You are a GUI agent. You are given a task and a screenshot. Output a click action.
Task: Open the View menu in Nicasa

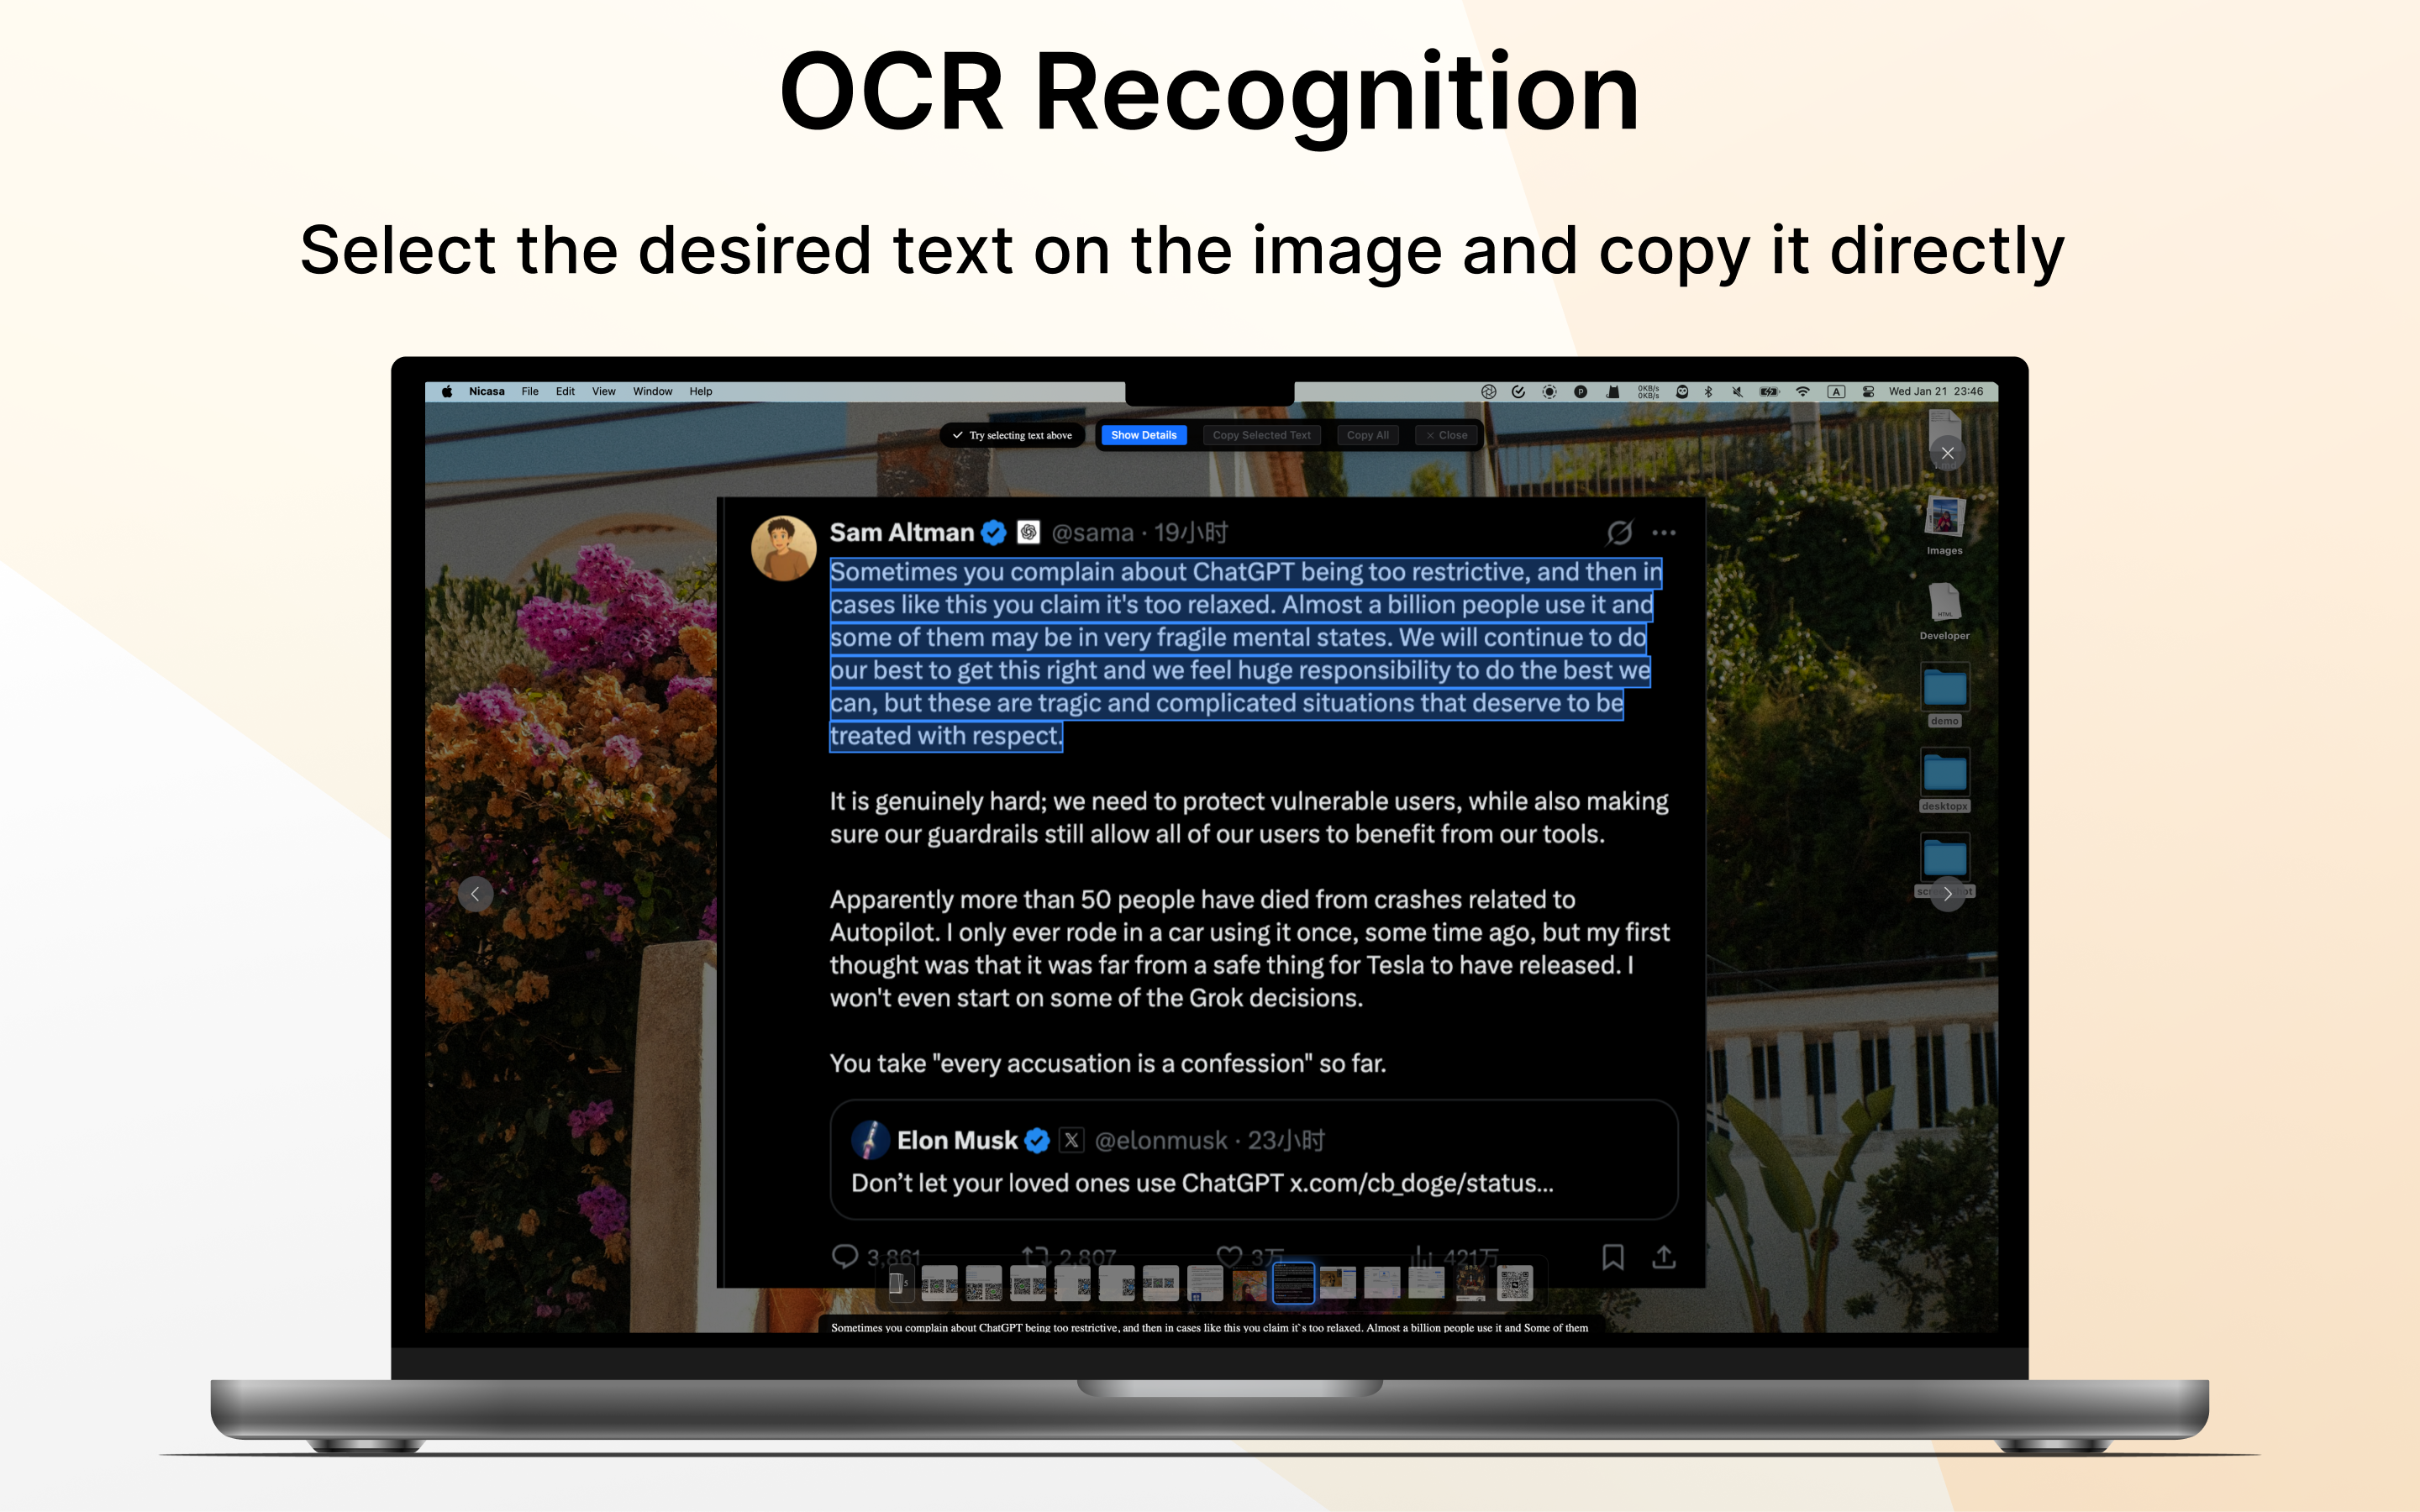point(603,391)
